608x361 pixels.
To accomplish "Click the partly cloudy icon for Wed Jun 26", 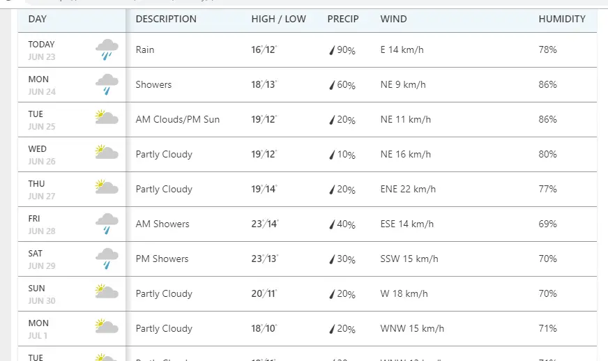I will (x=107, y=152).
